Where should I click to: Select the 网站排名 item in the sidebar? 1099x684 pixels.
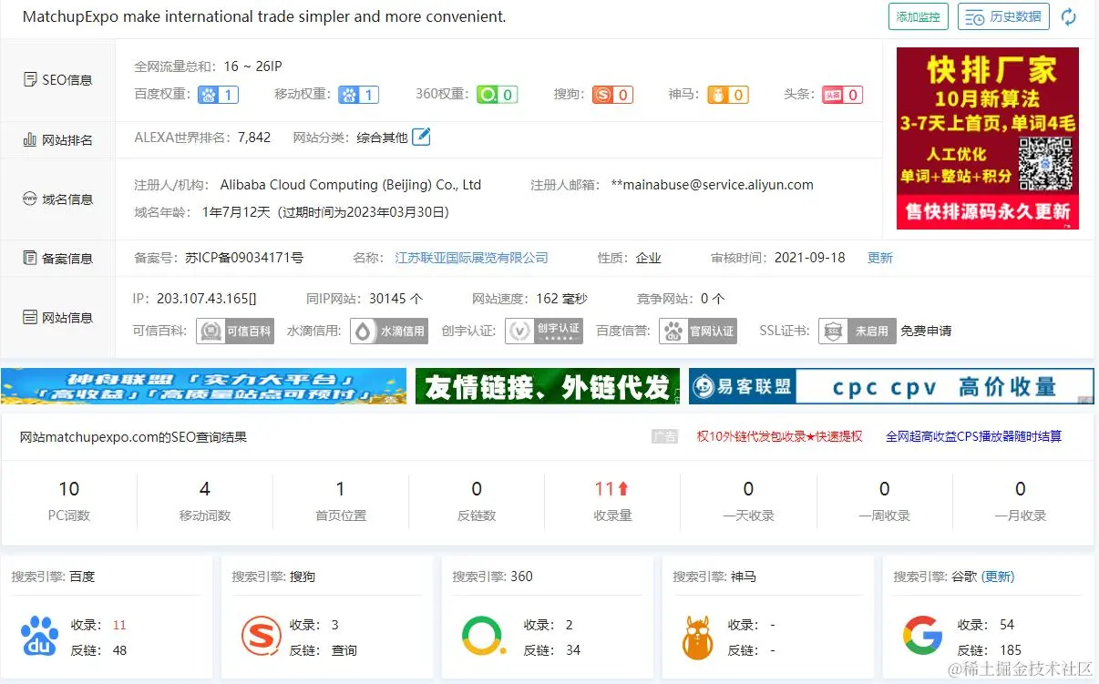(58, 139)
